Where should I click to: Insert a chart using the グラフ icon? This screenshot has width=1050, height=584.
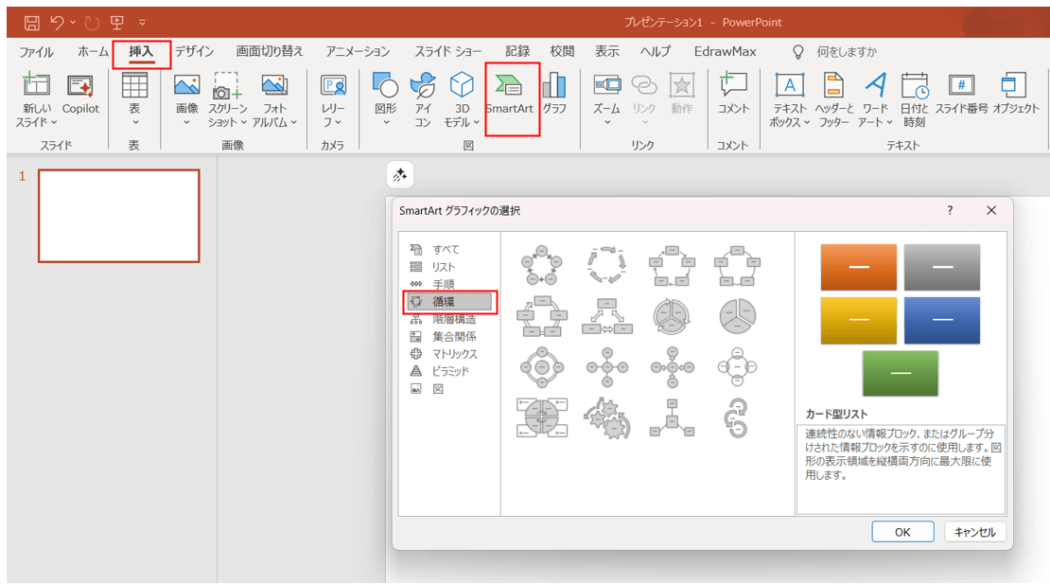click(x=553, y=95)
